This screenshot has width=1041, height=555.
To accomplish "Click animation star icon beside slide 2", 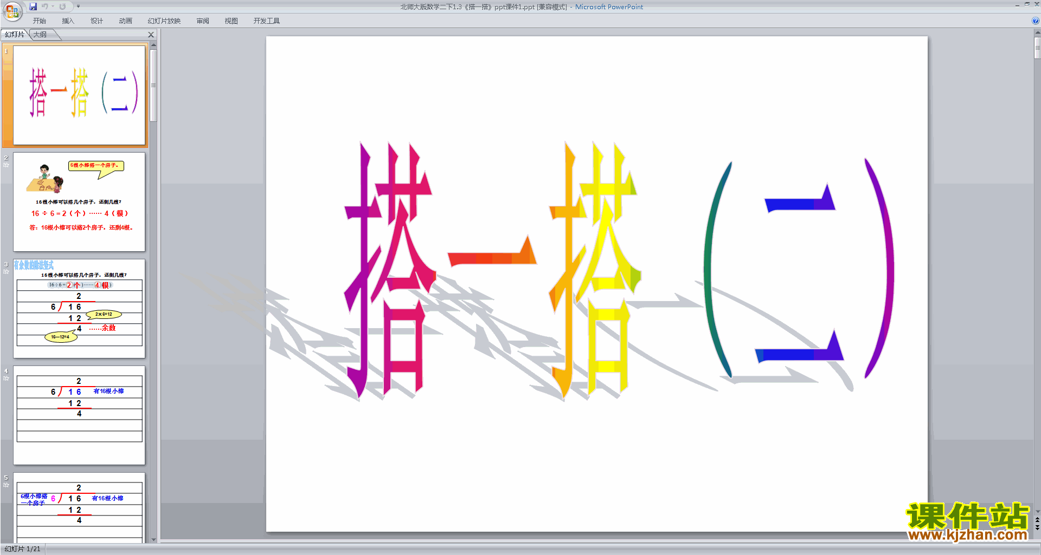I will click(x=6, y=165).
